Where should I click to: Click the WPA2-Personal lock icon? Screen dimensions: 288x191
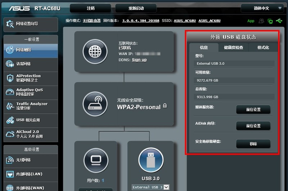point(165,106)
